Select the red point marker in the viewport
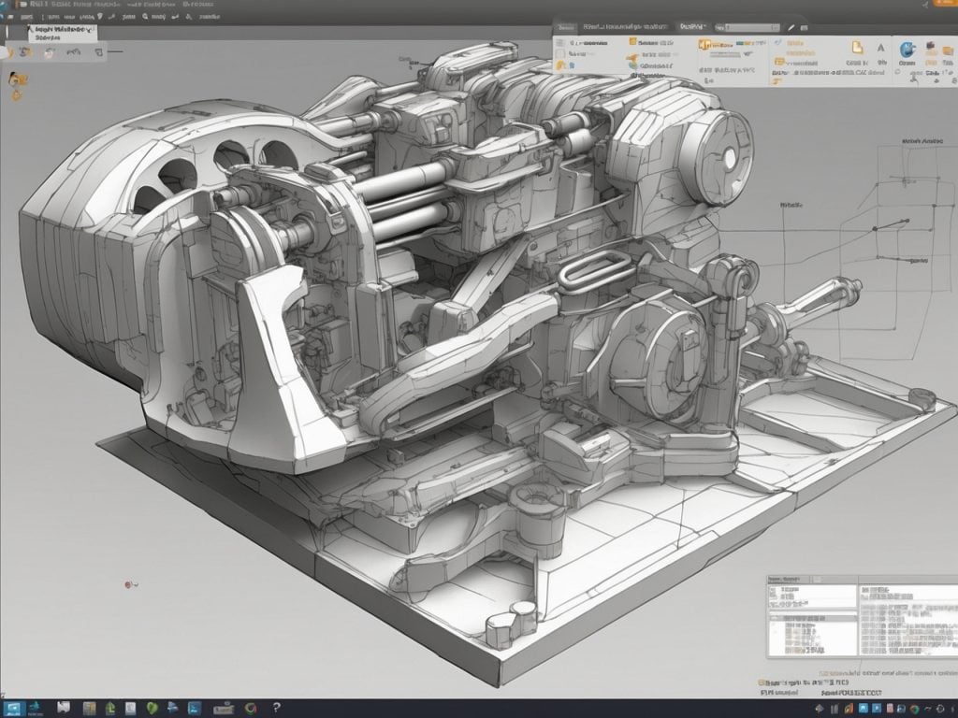Image resolution: width=958 pixels, height=718 pixels. (x=128, y=585)
